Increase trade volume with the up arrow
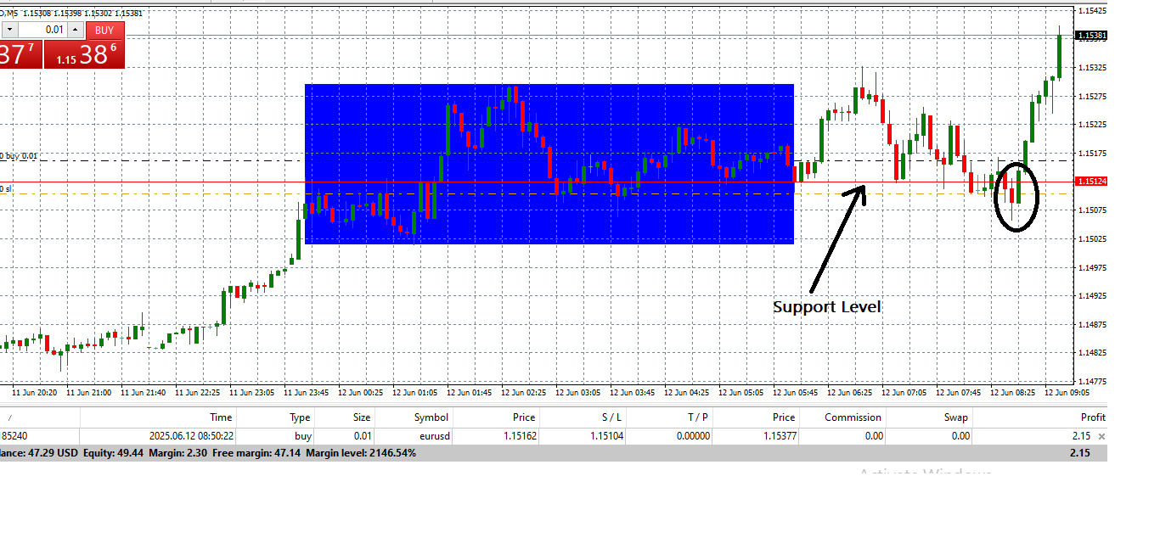This screenshot has width=1160, height=560. pyautogui.click(x=75, y=30)
